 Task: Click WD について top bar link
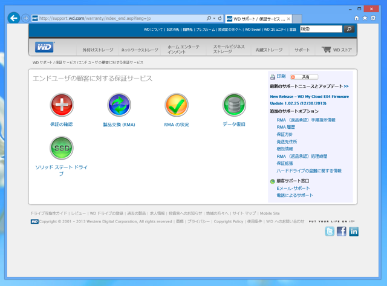click(153, 30)
